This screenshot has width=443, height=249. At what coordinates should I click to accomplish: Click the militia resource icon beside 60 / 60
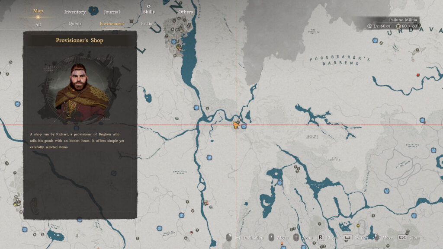tap(398, 26)
